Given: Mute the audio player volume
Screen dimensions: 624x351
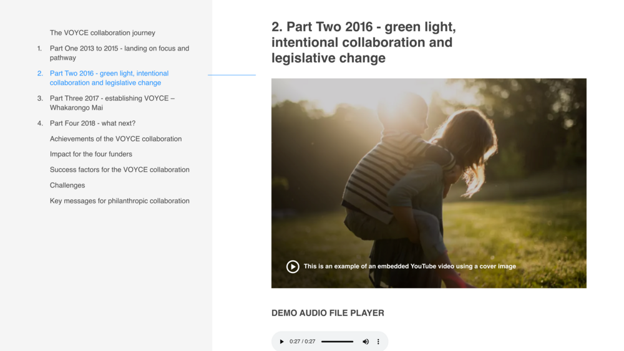Looking at the screenshot, I should point(366,342).
